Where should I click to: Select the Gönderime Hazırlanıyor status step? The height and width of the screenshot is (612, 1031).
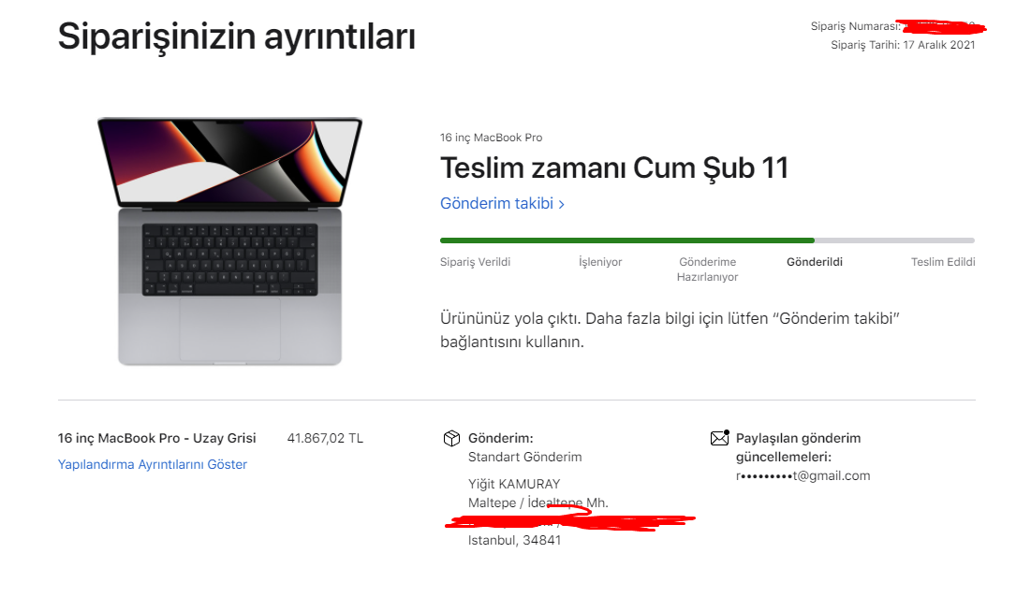click(708, 270)
